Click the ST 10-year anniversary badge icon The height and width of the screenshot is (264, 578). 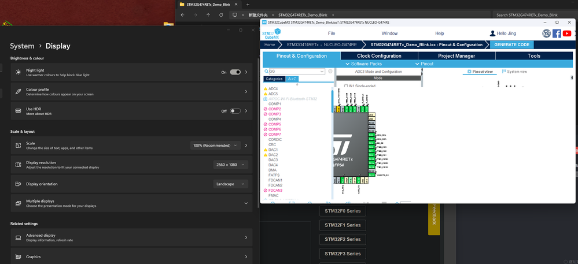coord(546,34)
